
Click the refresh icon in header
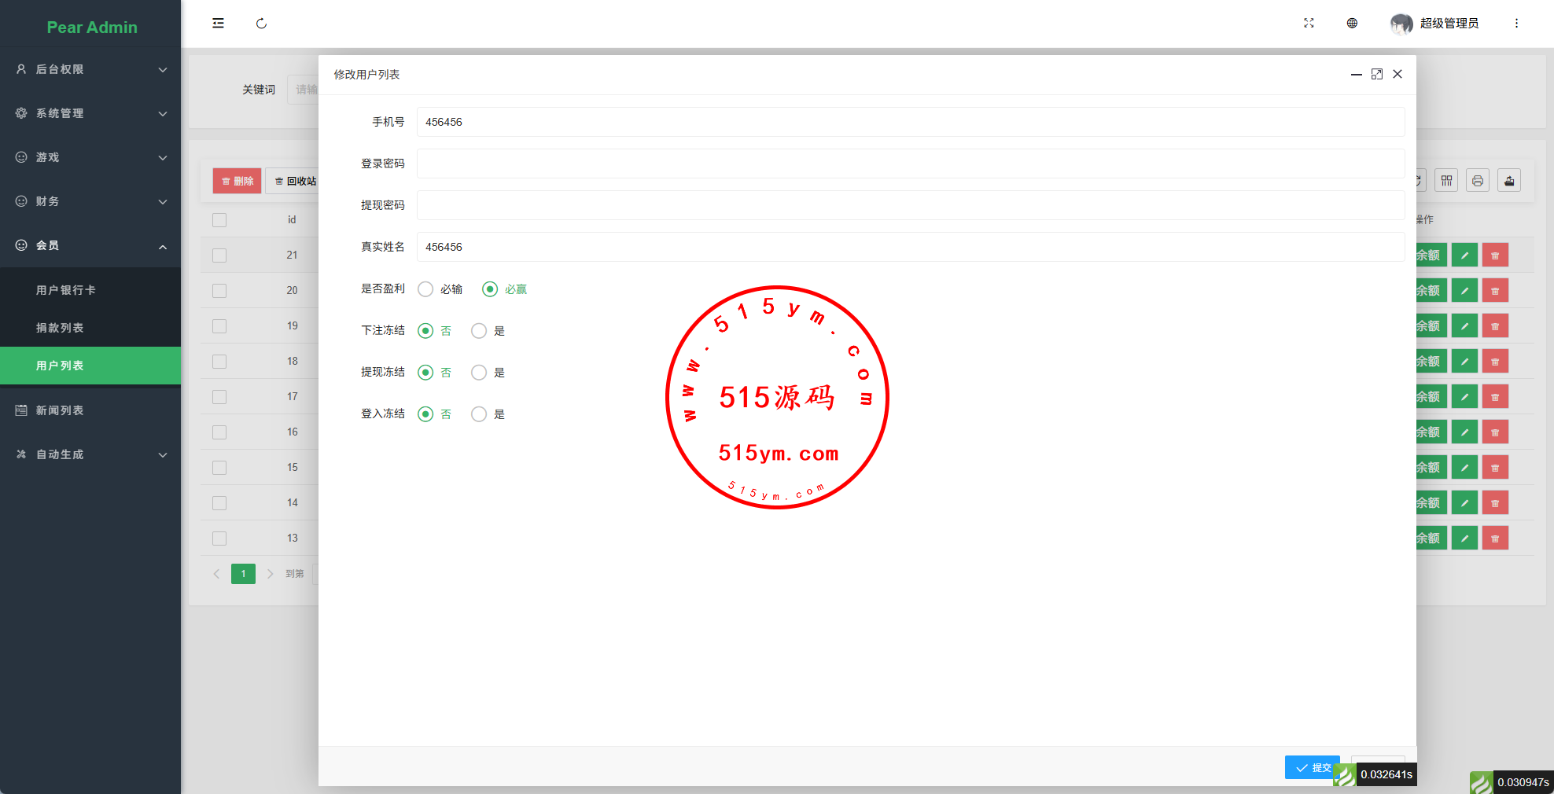pyautogui.click(x=261, y=24)
